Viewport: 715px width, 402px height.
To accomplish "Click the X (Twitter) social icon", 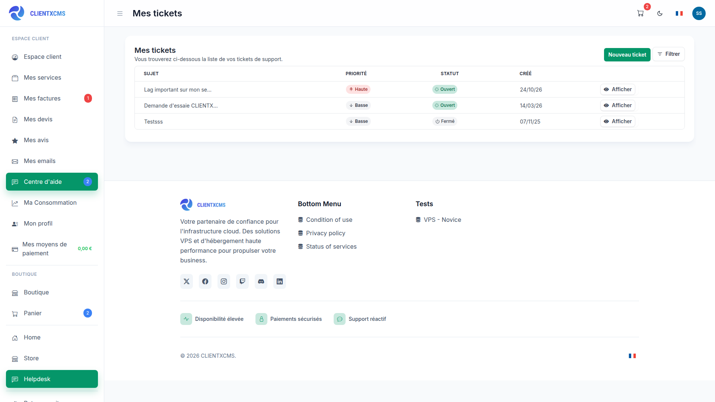I will coord(187,281).
